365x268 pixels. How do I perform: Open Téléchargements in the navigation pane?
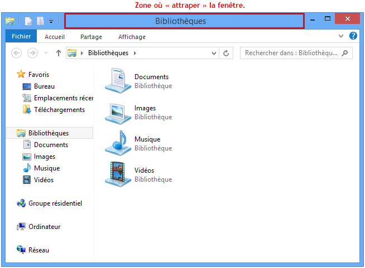54,110
